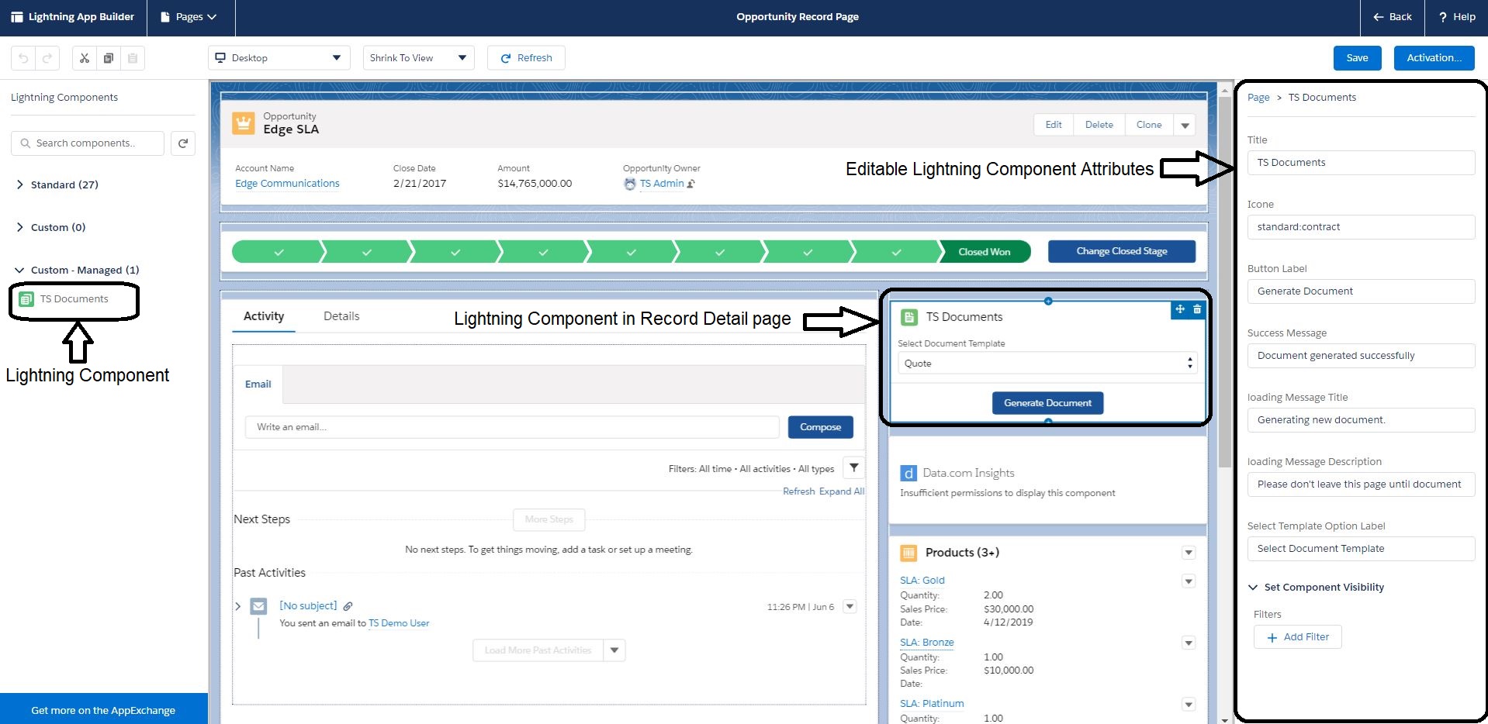The height and width of the screenshot is (724, 1488).
Task: Select the Copy icon
Action: pos(109,57)
